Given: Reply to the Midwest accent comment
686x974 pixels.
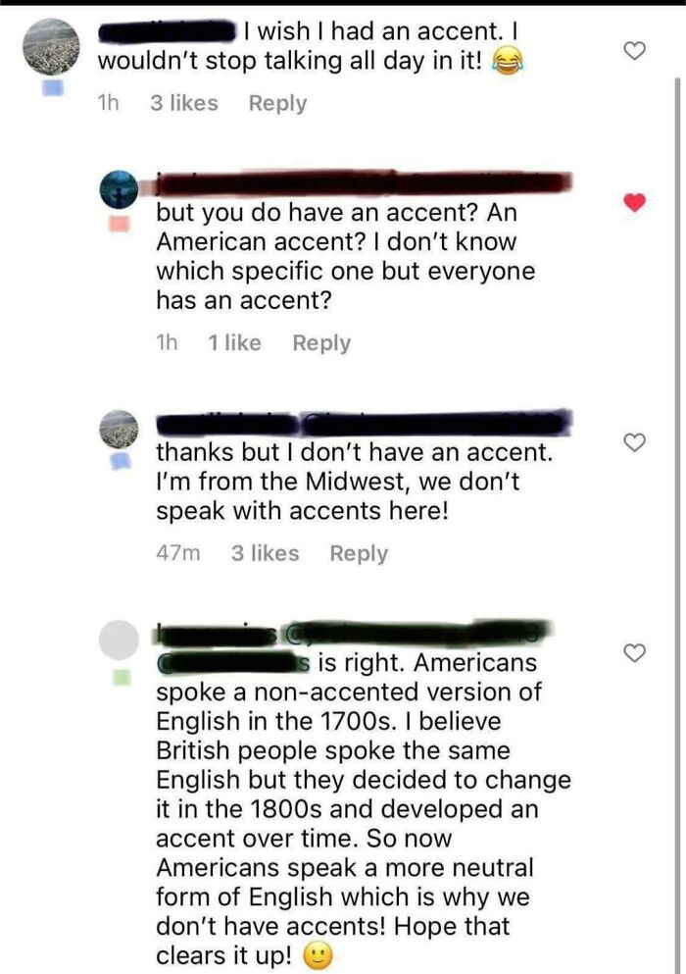Looking at the screenshot, I should click(359, 553).
